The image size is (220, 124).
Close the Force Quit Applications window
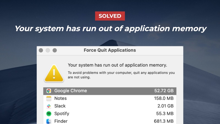tap(41, 50)
